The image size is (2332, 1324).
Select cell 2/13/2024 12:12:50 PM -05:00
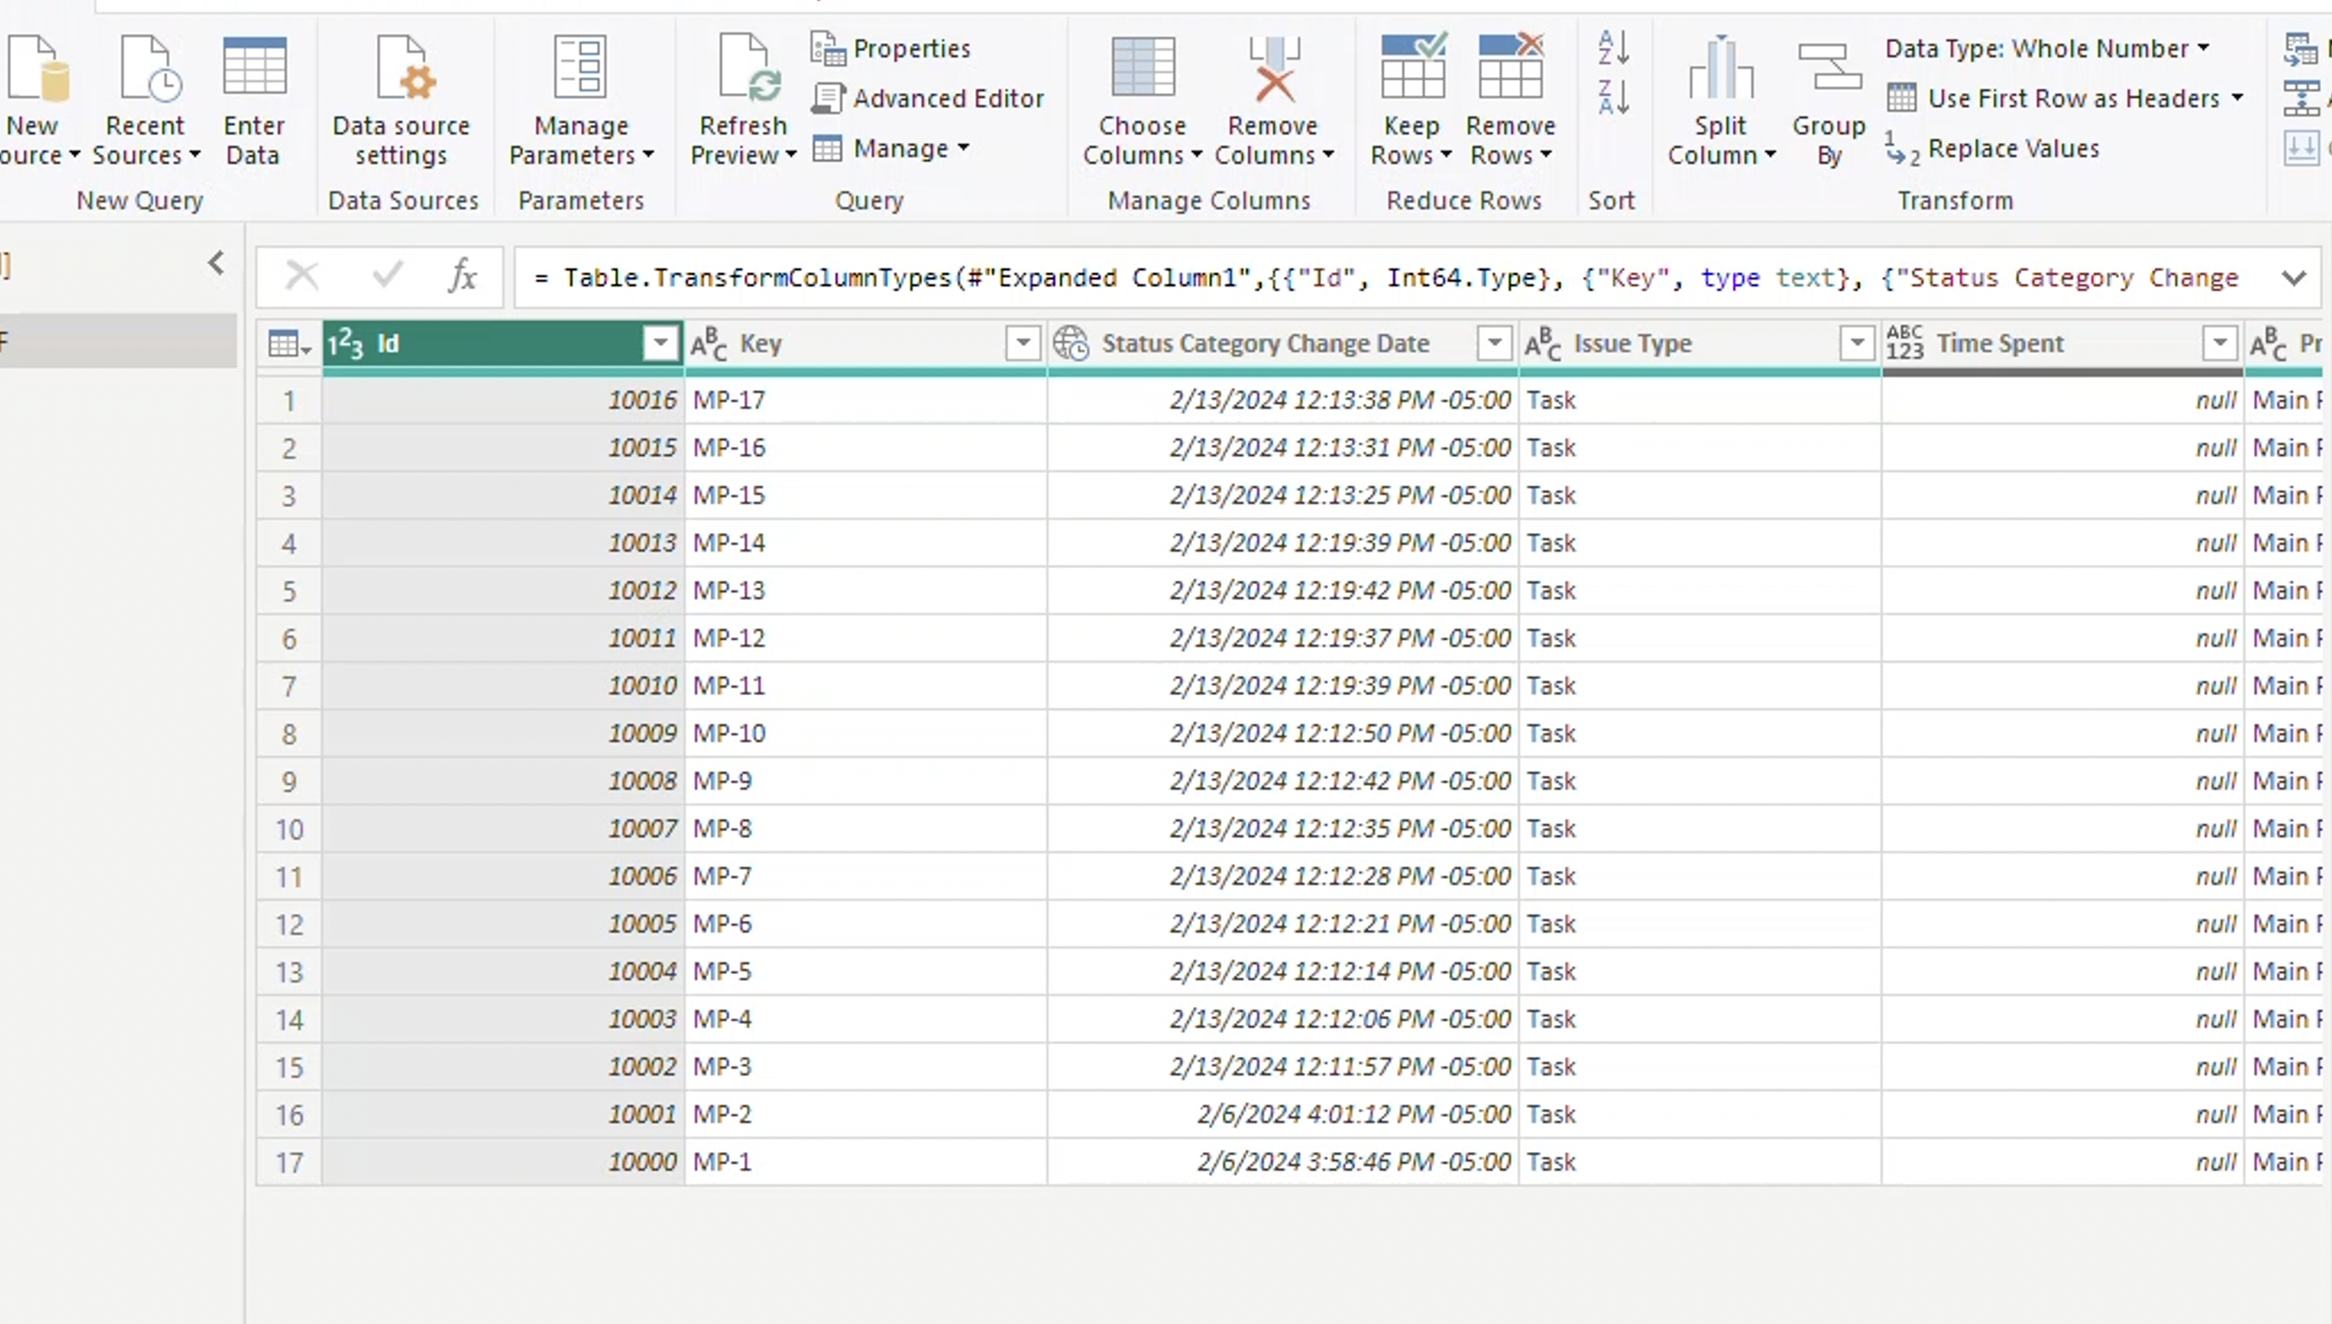click(1282, 734)
